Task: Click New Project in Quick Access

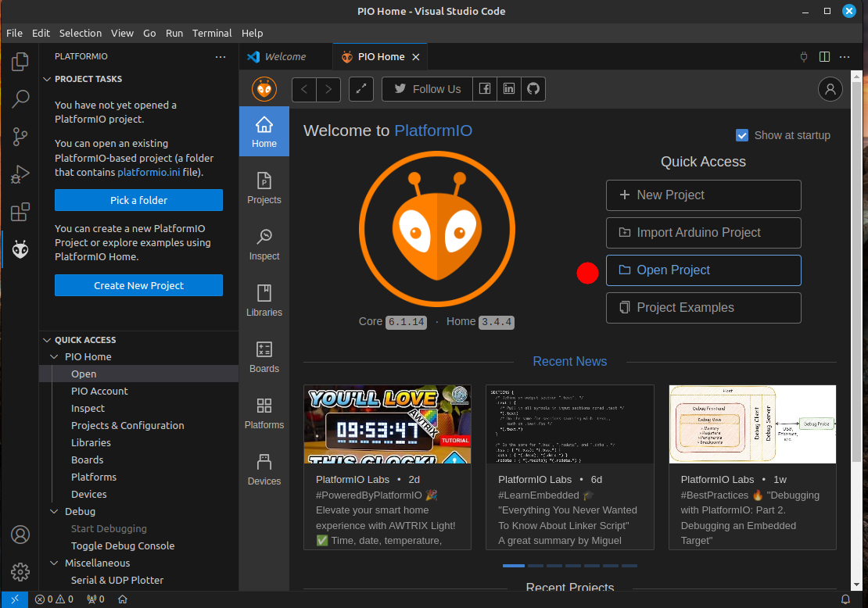Action: click(x=703, y=195)
